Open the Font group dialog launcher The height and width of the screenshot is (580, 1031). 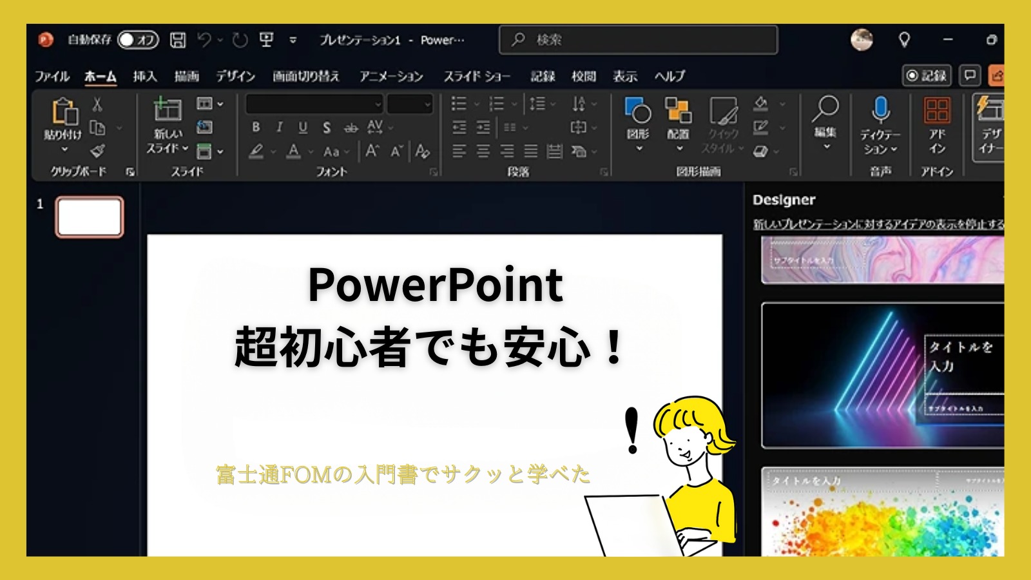(434, 172)
